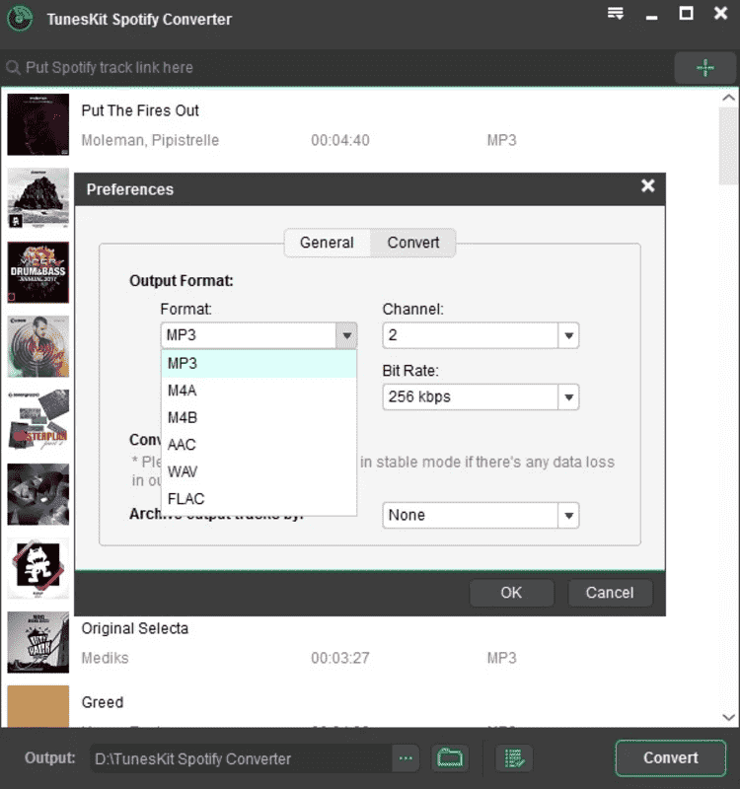This screenshot has height=789, width=740.
Task: Choose FLAC from the format list
Action: (259, 499)
